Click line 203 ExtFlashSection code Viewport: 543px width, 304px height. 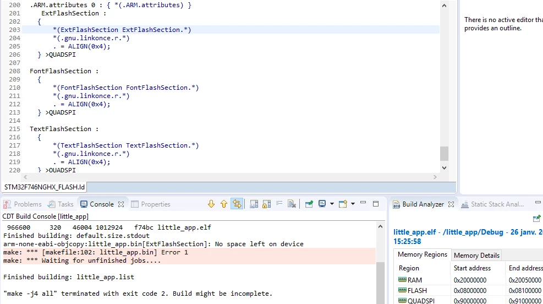(x=122, y=30)
